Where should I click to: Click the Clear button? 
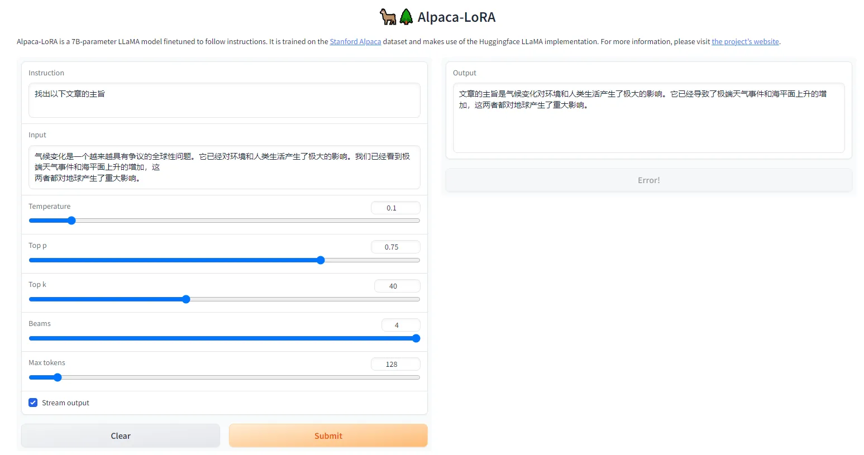(x=121, y=435)
